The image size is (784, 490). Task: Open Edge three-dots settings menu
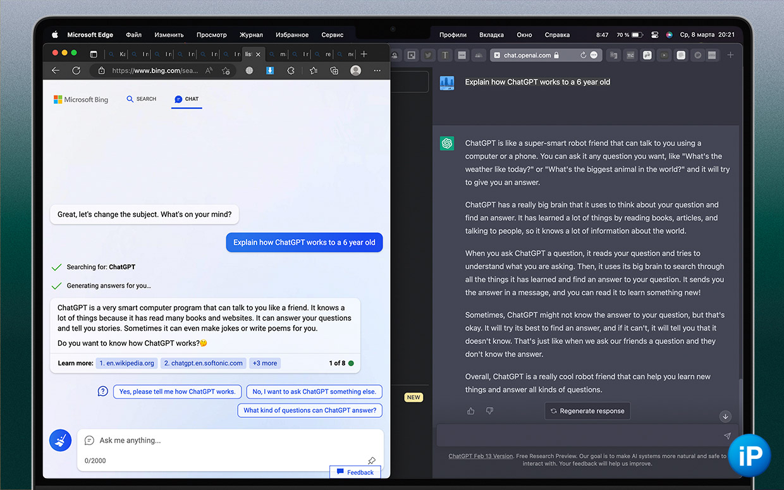[377, 71]
